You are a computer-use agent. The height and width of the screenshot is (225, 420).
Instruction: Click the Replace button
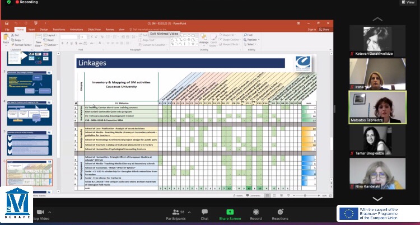(251, 40)
